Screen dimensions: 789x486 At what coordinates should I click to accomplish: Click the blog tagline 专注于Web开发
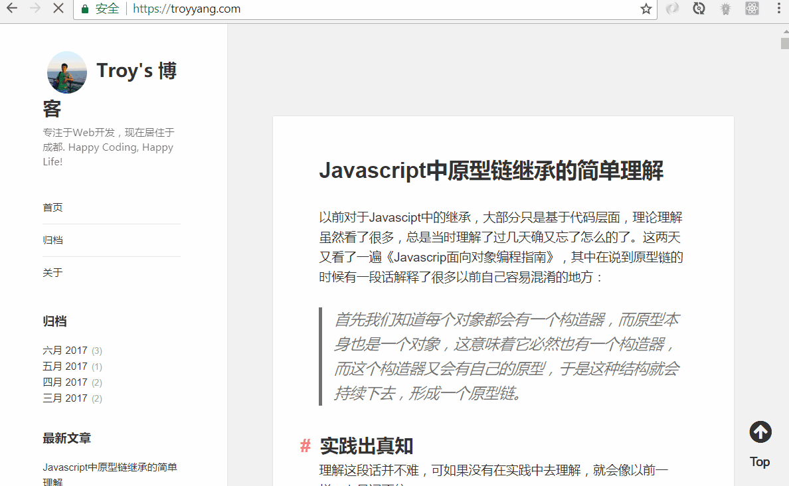(109, 147)
